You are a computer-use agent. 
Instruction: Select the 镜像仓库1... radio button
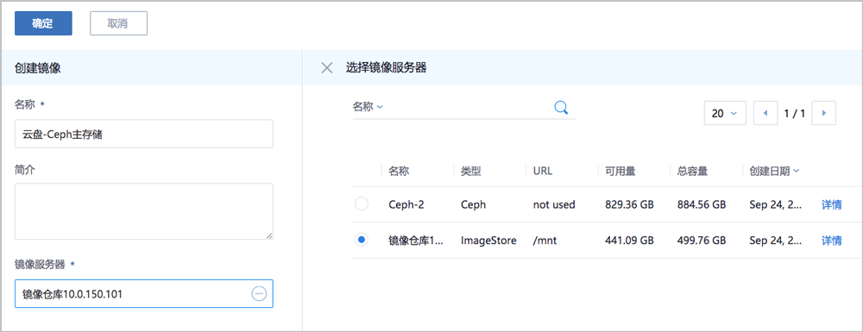point(361,241)
